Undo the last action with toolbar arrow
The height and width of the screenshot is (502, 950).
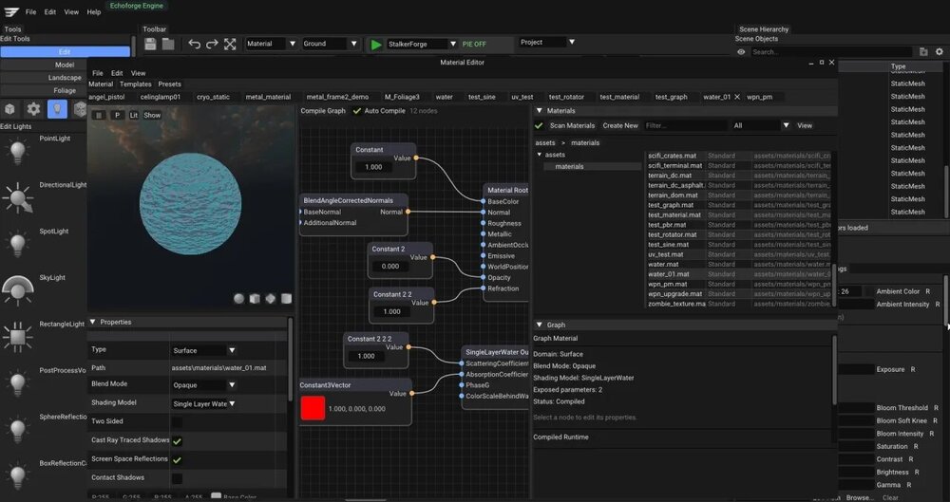coord(194,44)
